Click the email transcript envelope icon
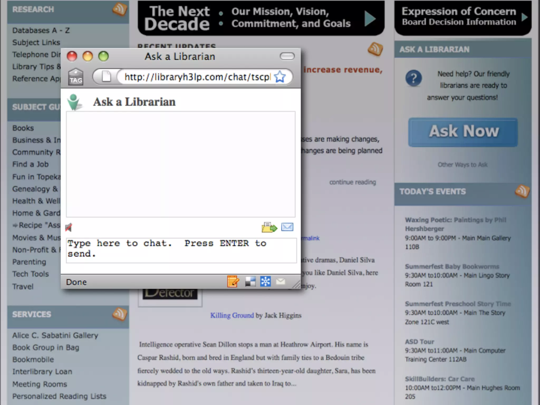This screenshot has width=540, height=405. (287, 227)
